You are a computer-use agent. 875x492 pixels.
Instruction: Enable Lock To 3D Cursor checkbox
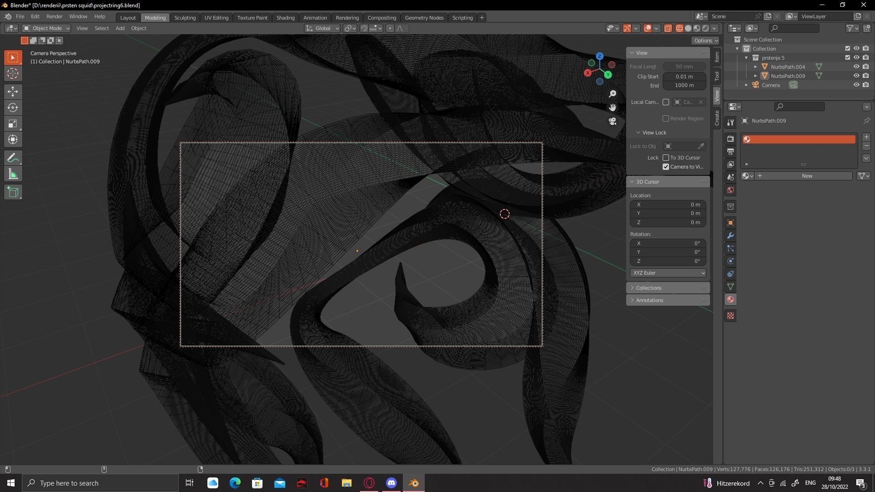click(x=666, y=158)
